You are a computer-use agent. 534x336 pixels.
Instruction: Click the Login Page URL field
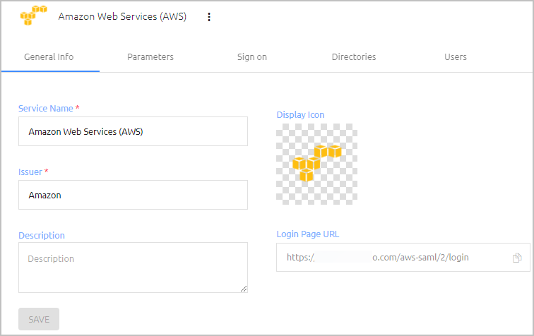[403, 258]
